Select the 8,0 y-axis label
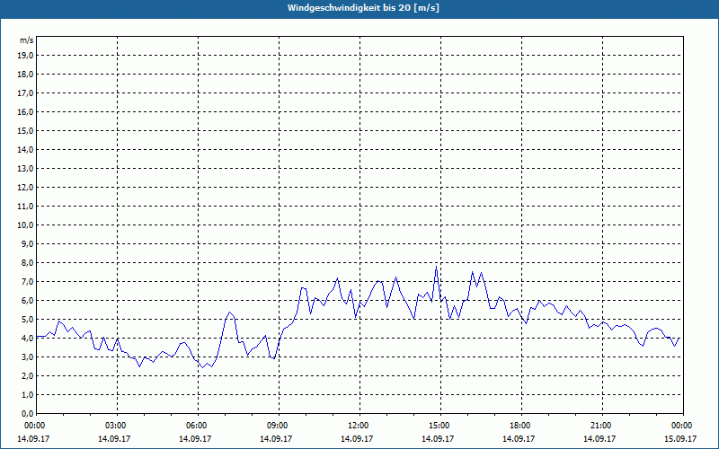The width and height of the screenshot is (719, 449). tap(27, 262)
